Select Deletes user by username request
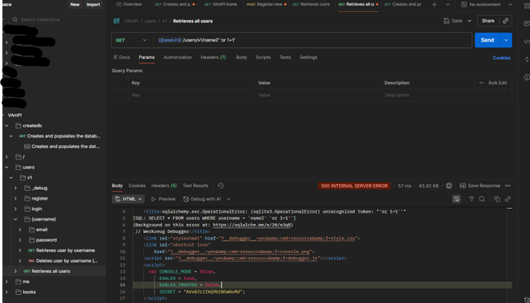This screenshot has width=530, height=303. click(63, 261)
